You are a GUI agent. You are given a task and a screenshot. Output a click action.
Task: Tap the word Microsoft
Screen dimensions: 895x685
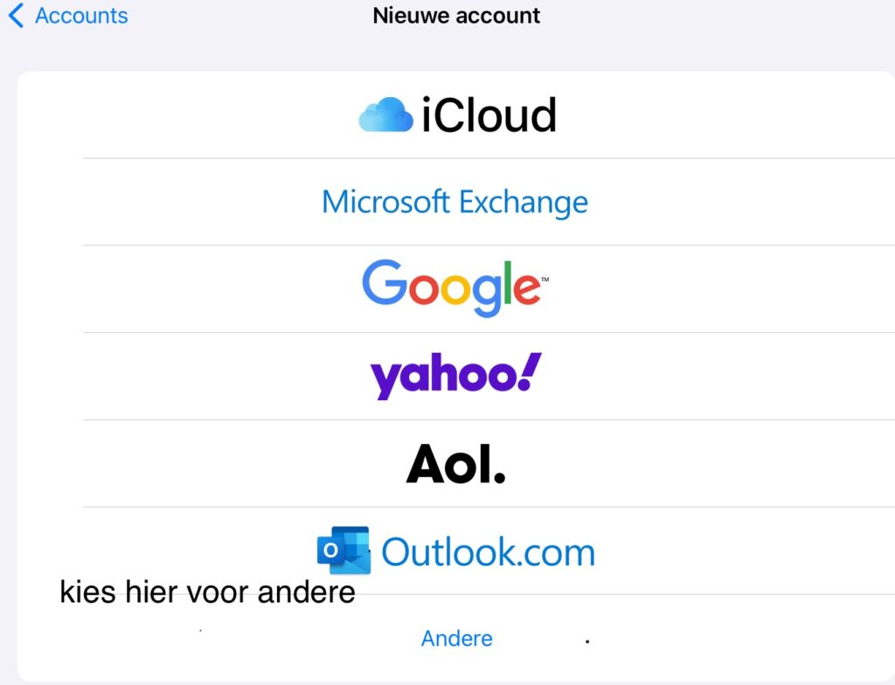(x=385, y=202)
